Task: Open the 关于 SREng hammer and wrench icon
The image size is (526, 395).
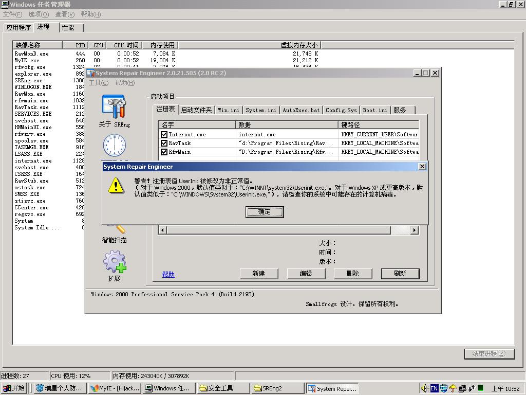Action: click(114, 106)
